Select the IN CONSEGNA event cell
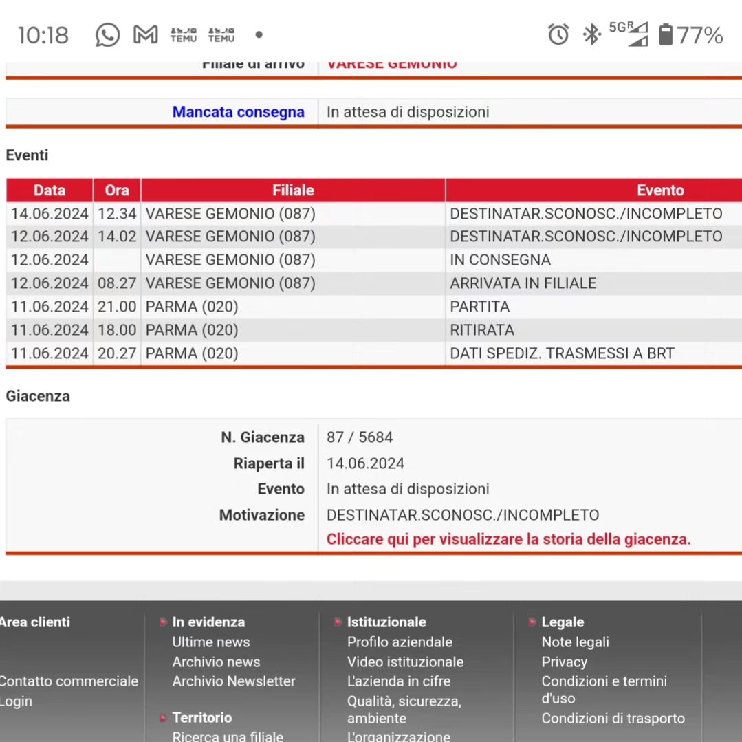Screen dimensions: 742x742 coord(594,260)
